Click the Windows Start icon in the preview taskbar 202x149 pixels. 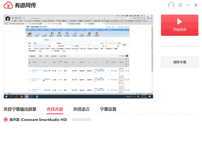click(6, 97)
